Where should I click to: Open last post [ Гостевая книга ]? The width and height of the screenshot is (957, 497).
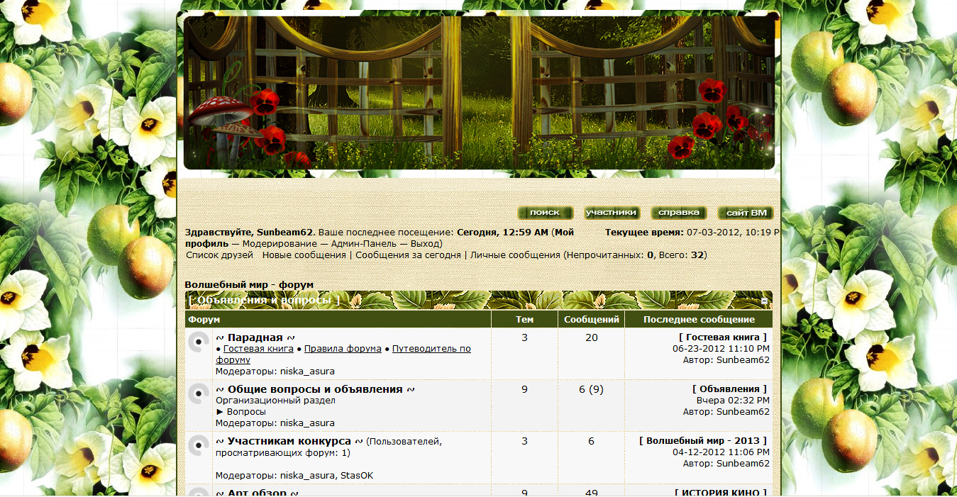(724, 337)
